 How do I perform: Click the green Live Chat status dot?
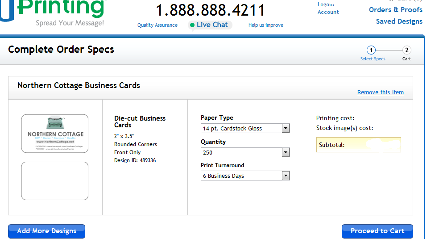click(192, 25)
